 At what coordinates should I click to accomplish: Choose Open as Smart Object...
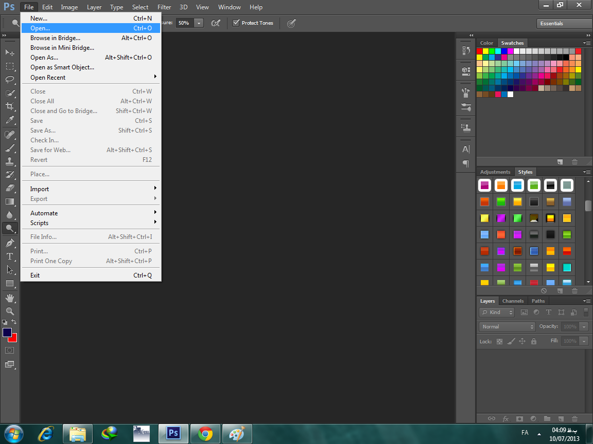coord(91,67)
